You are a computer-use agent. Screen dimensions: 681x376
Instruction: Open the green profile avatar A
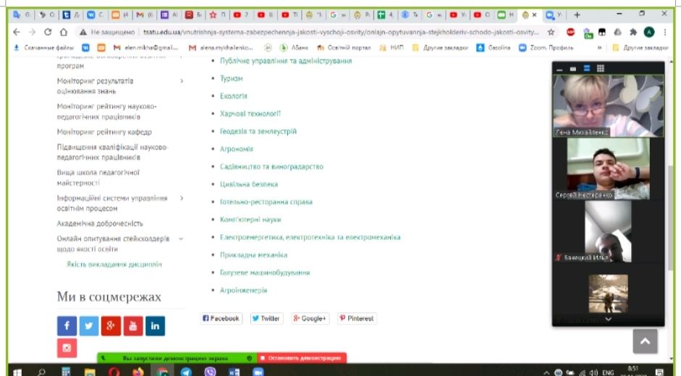tap(649, 32)
